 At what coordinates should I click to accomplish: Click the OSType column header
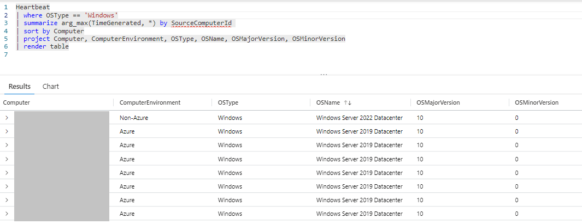(x=228, y=102)
